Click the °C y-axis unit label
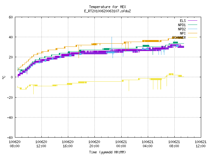 (4, 77)
